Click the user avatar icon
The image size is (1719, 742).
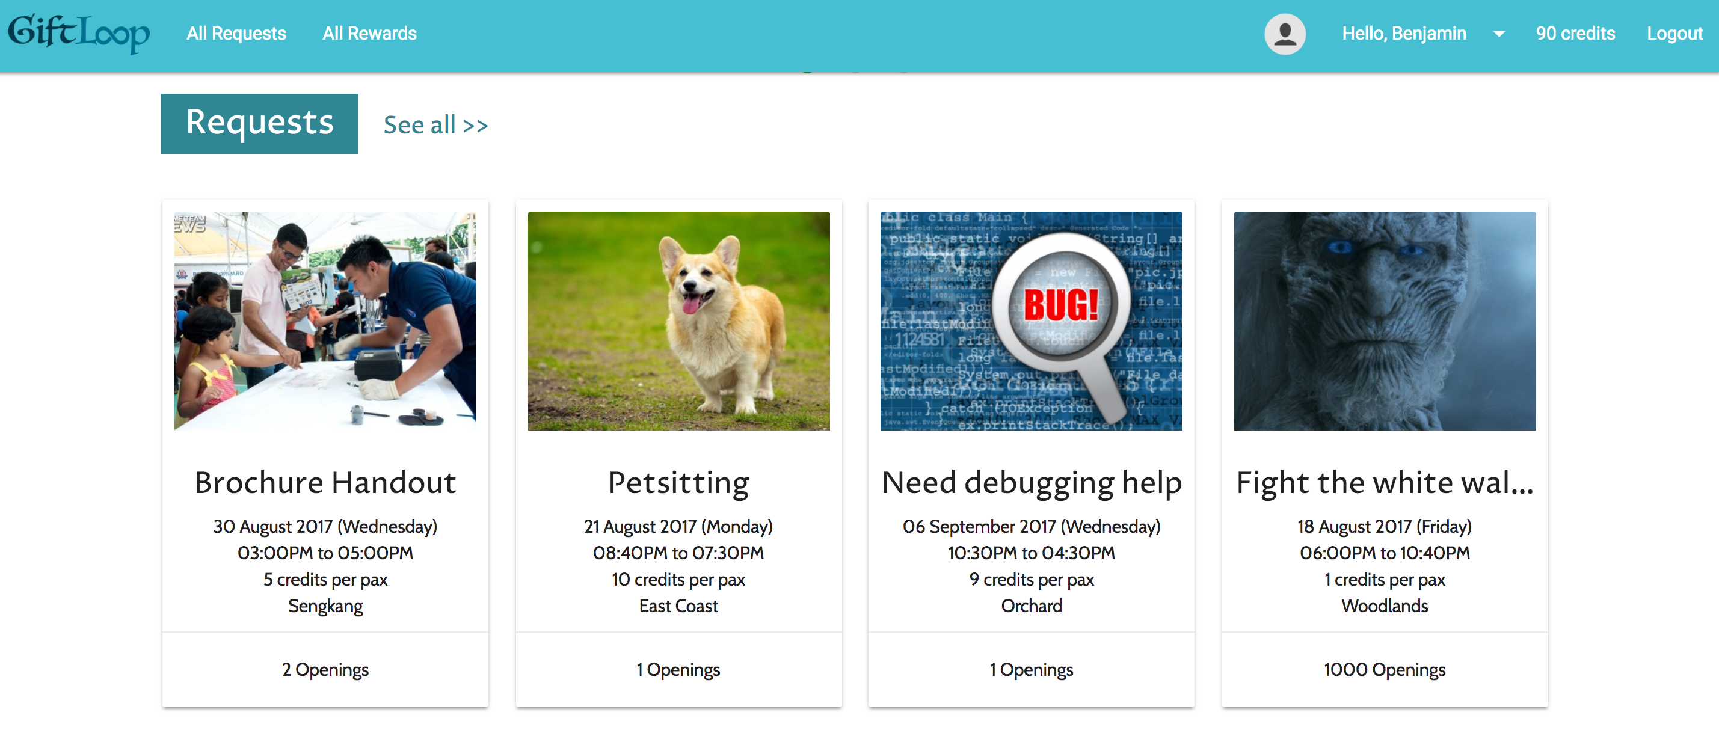[x=1285, y=34]
